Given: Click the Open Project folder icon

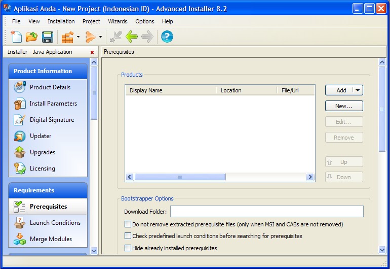Looking at the screenshot, I should [31, 37].
